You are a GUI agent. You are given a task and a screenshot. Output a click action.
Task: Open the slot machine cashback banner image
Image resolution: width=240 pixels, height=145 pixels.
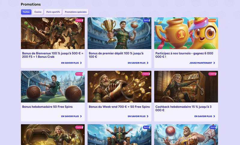pyautogui.click(x=186, y=87)
